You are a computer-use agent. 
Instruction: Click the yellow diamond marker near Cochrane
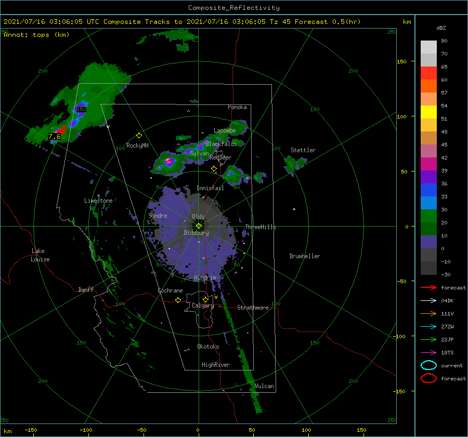pyautogui.click(x=178, y=300)
